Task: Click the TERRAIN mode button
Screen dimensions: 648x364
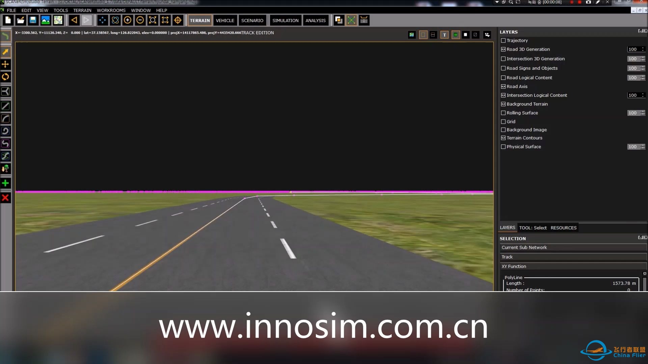Action: tap(200, 20)
